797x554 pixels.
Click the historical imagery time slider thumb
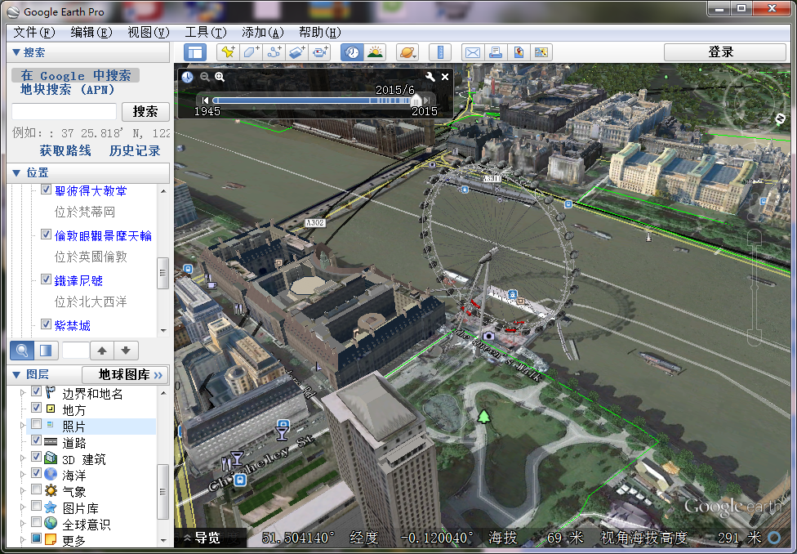tap(416, 100)
